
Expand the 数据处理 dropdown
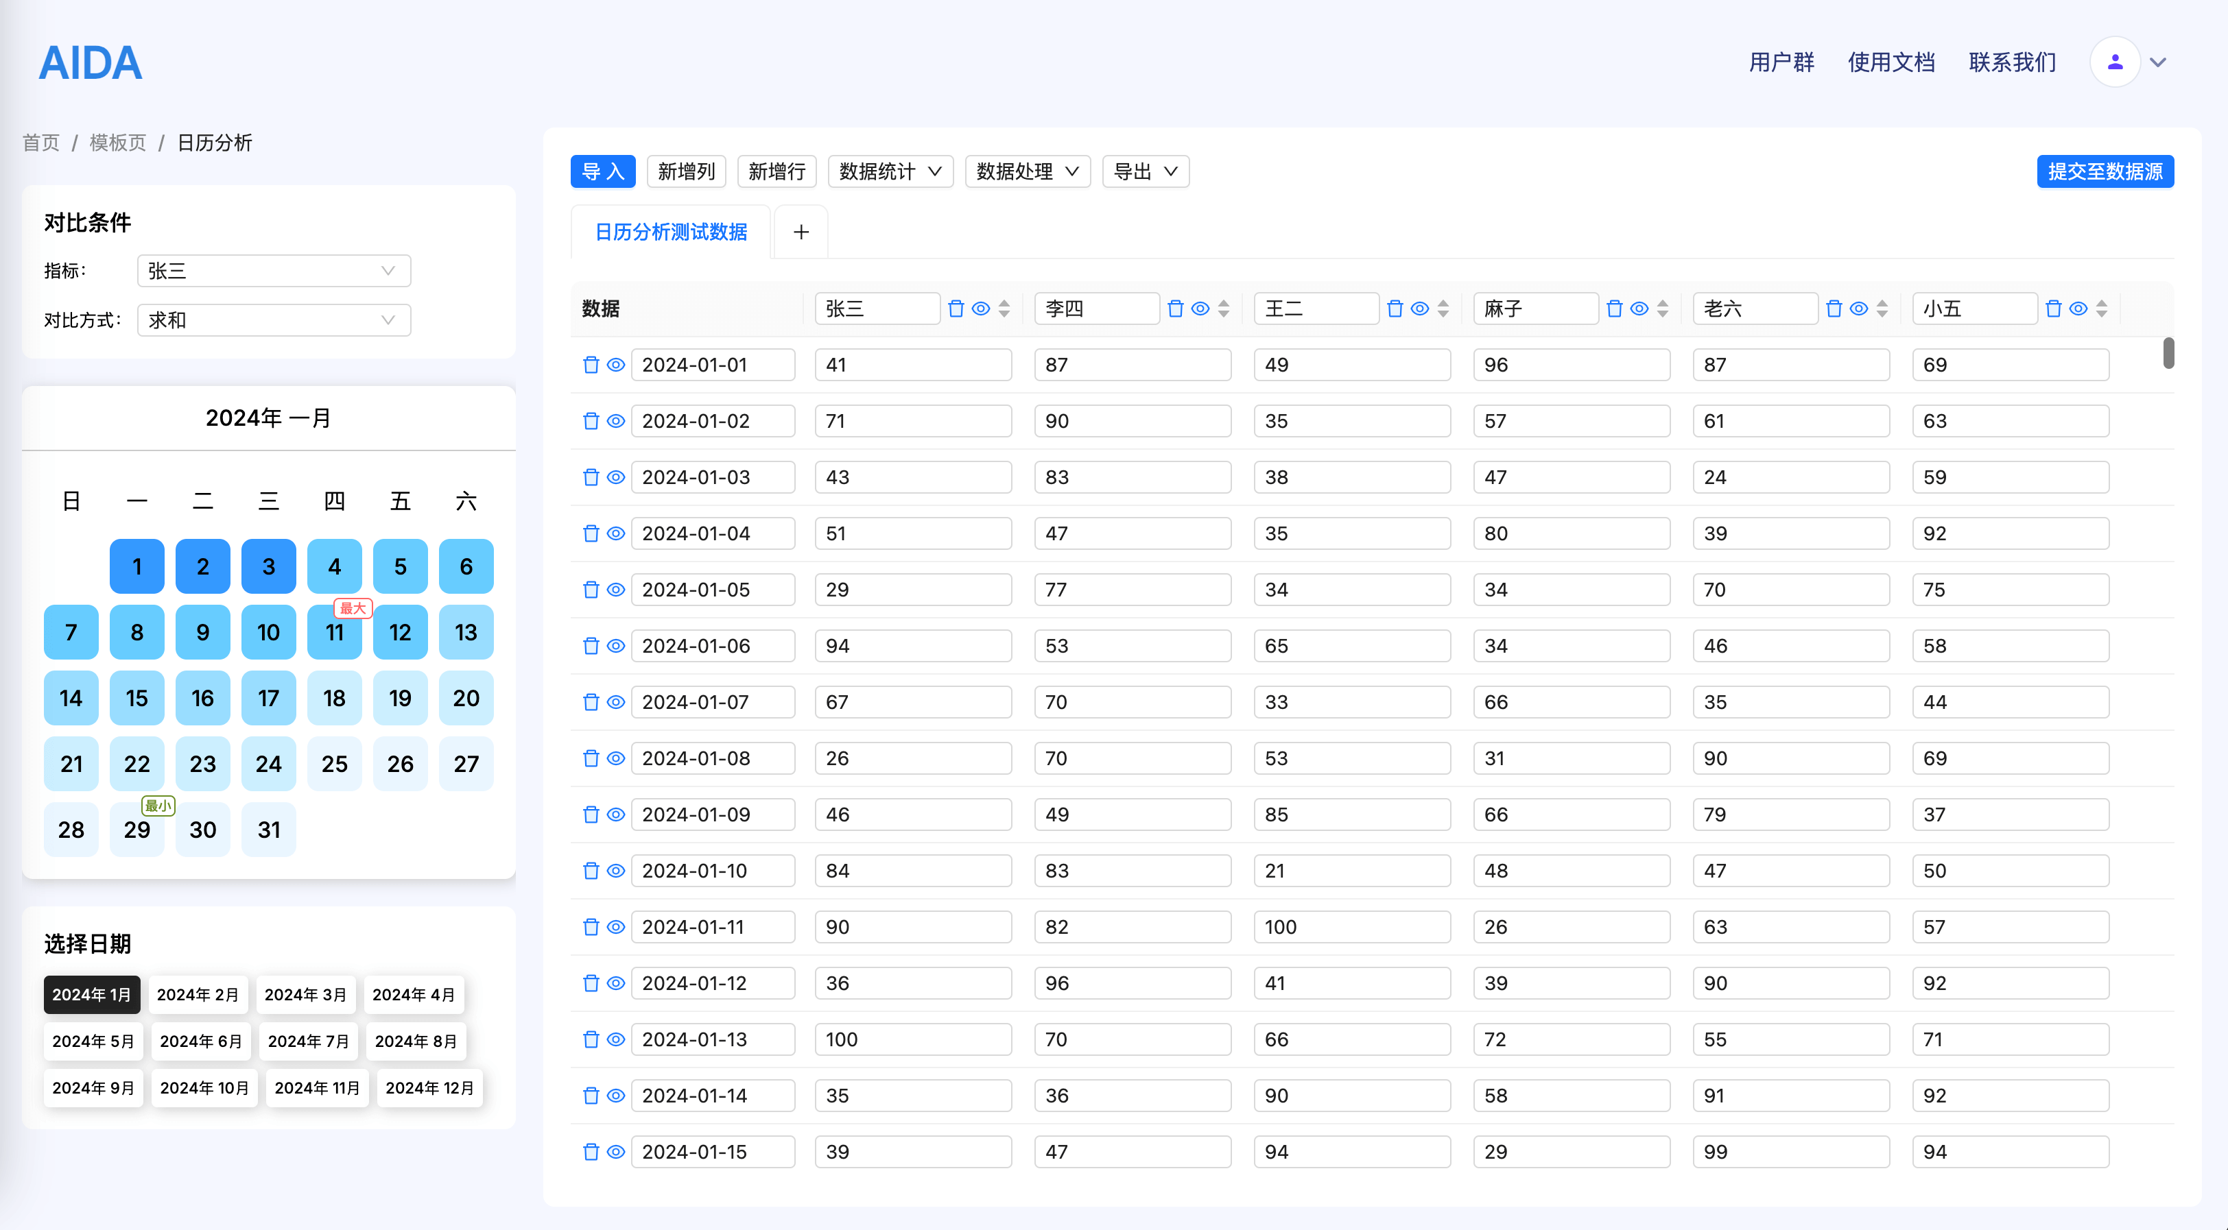point(1028,171)
